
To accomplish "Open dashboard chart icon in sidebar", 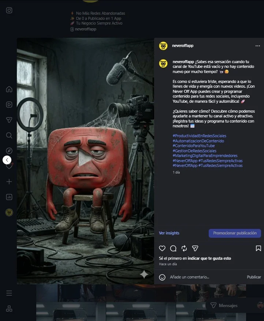I will (x=9, y=197).
